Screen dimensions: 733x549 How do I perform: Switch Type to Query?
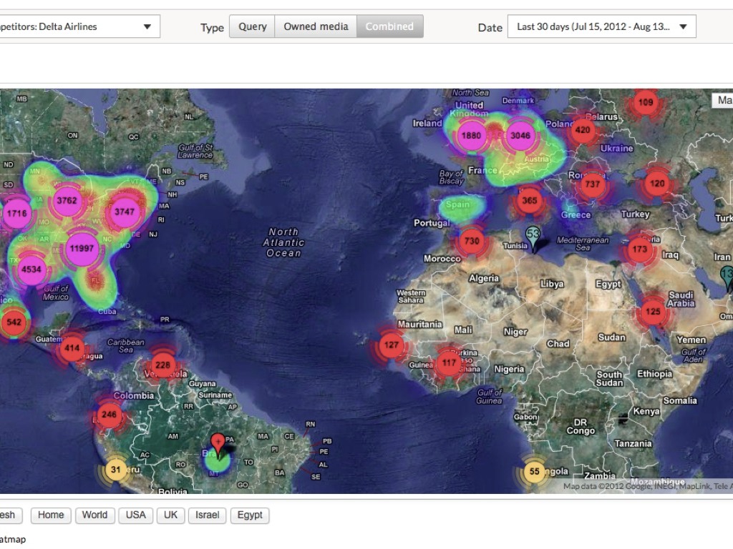click(252, 26)
